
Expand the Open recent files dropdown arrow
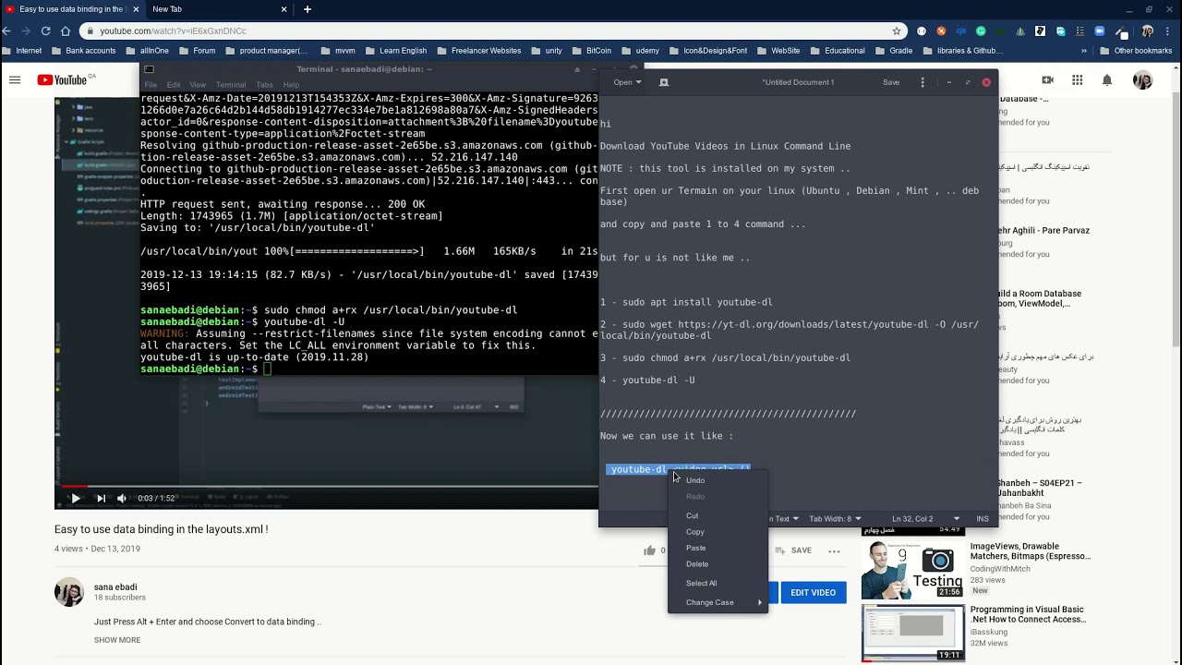coord(638,82)
